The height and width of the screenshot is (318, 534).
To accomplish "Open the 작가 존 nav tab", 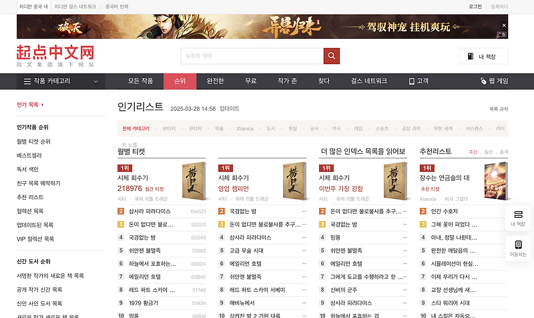I will pos(287,81).
